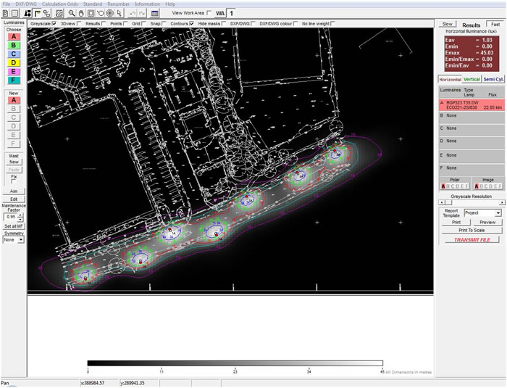Open the Renumber menu
507x388 pixels.
(118, 4)
